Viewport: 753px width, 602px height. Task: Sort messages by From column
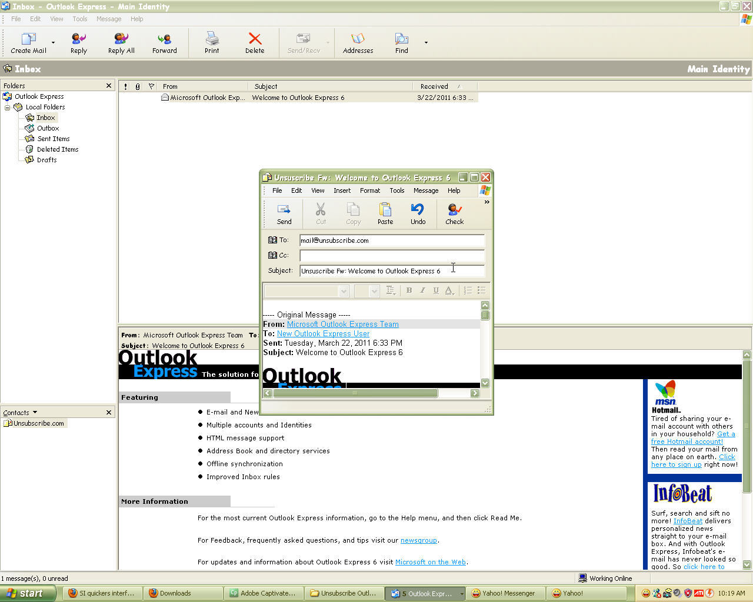click(203, 86)
